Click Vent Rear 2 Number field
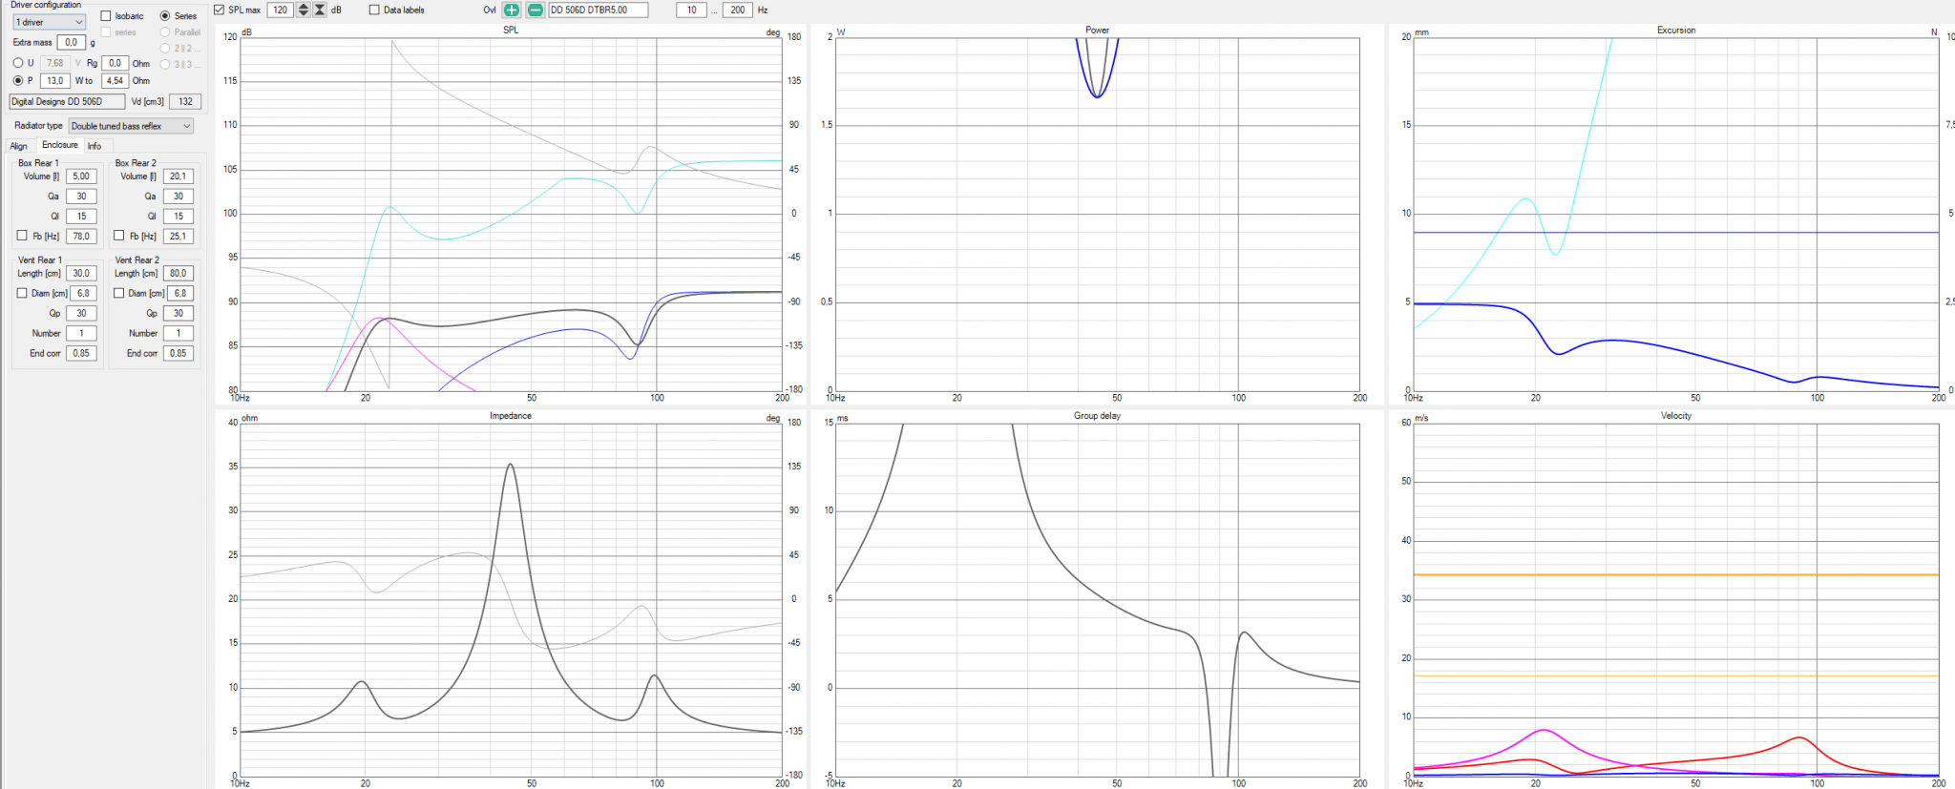 click(x=179, y=333)
